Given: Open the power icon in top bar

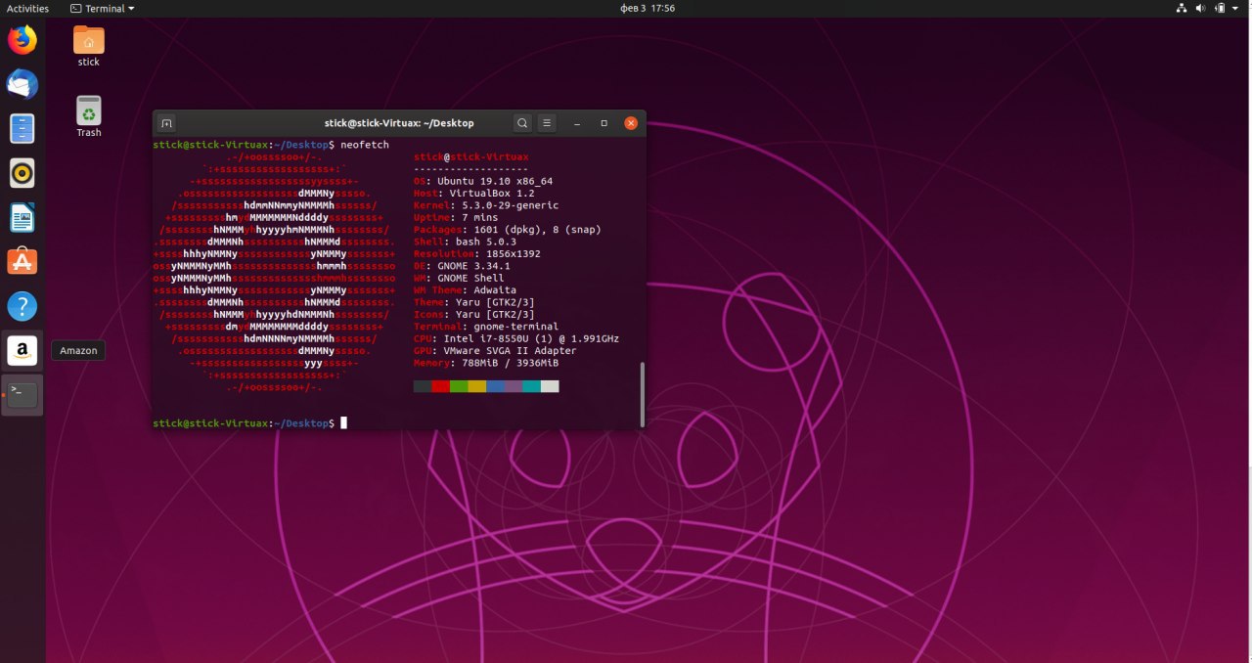Looking at the screenshot, I should (x=1221, y=8).
